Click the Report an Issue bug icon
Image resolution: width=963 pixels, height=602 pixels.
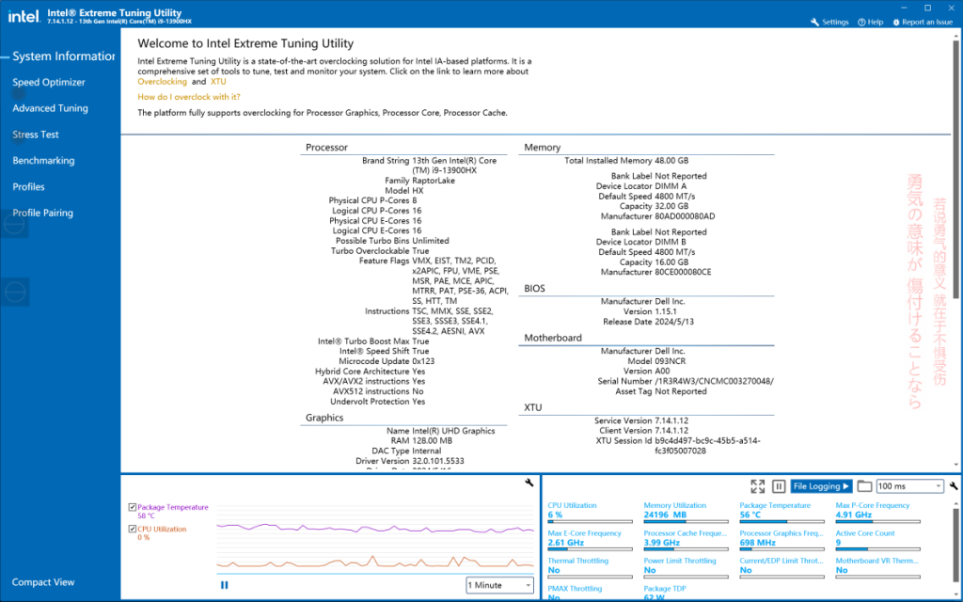tap(896, 23)
